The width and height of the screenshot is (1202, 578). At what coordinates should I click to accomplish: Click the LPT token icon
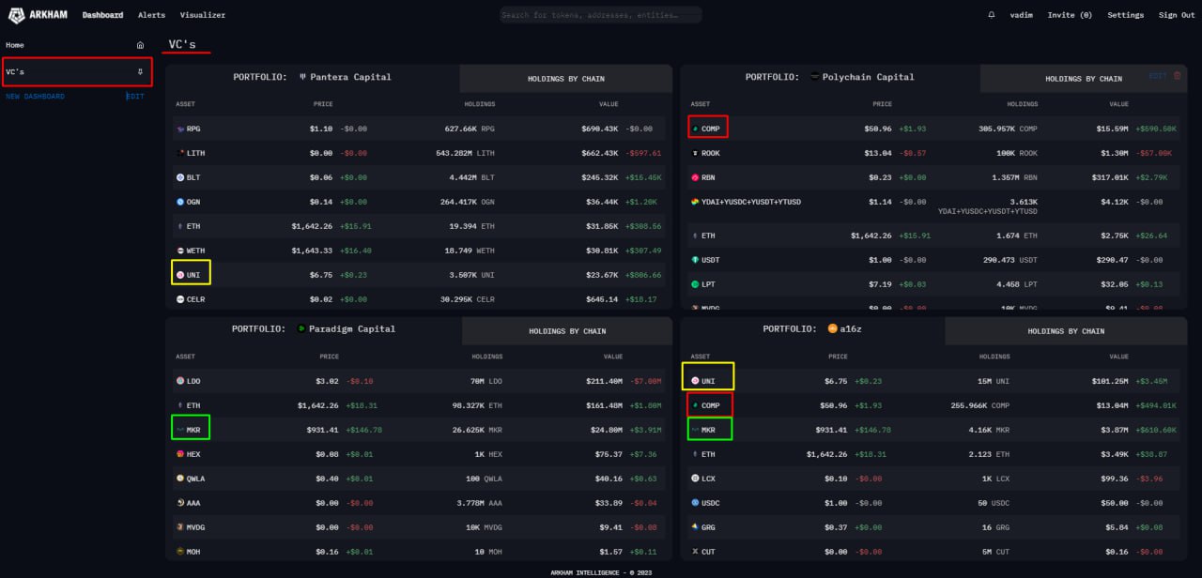695,283
